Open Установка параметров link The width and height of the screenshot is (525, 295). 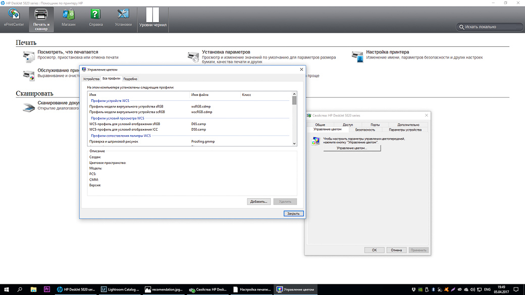click(226, 52)
